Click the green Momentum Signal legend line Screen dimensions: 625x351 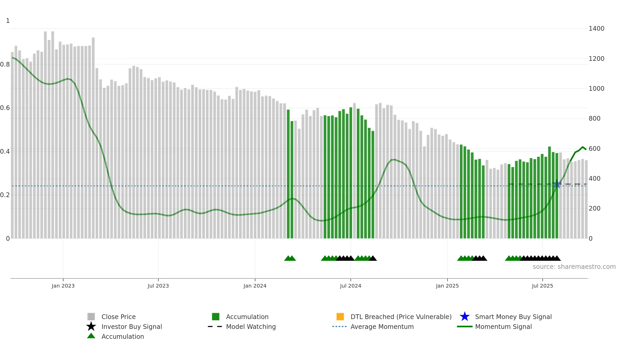[465, 327]
